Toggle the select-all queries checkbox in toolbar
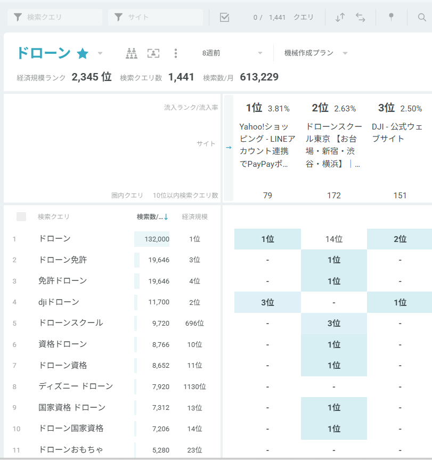Viewport: 432px width, 460px height. tap(224, 17)
